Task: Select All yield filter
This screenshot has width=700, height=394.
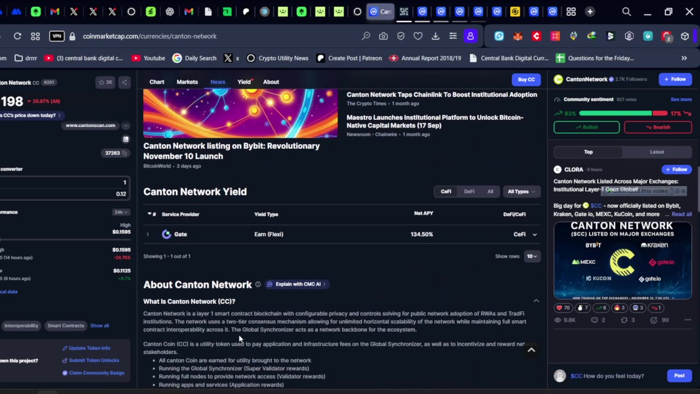Action: tap(490, 192)
